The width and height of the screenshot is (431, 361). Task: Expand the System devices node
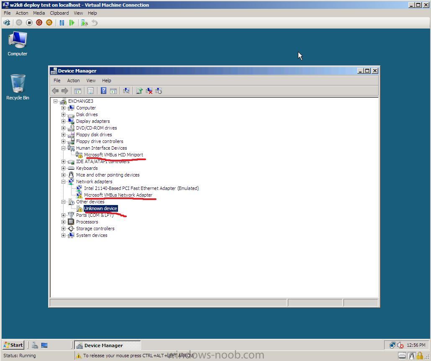[x=64, y=236]
